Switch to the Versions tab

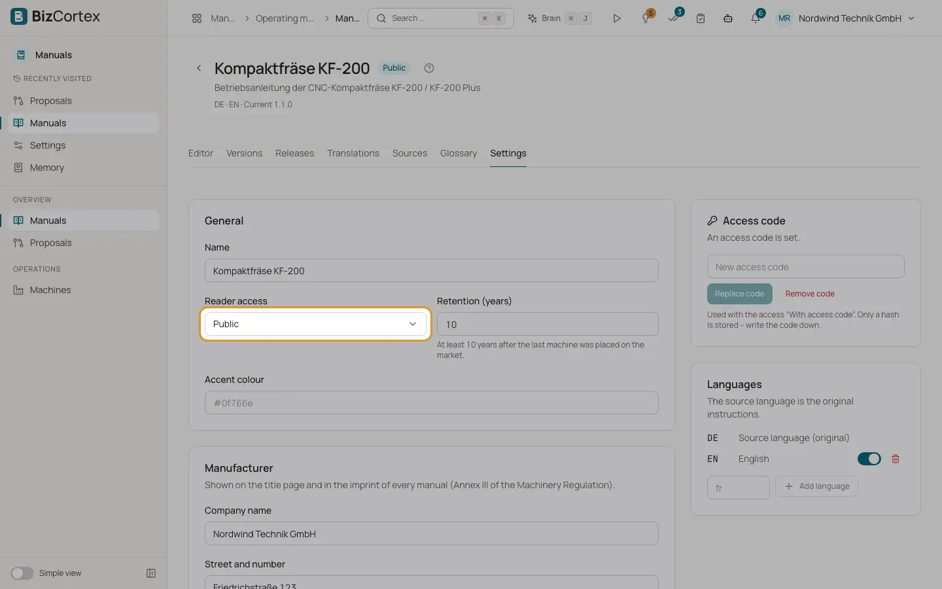[244, 153]
